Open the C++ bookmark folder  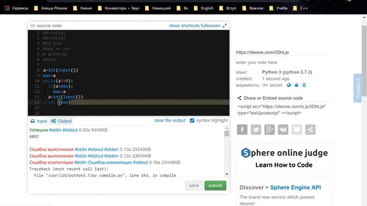pyautogui.click(x=300, y=8)
